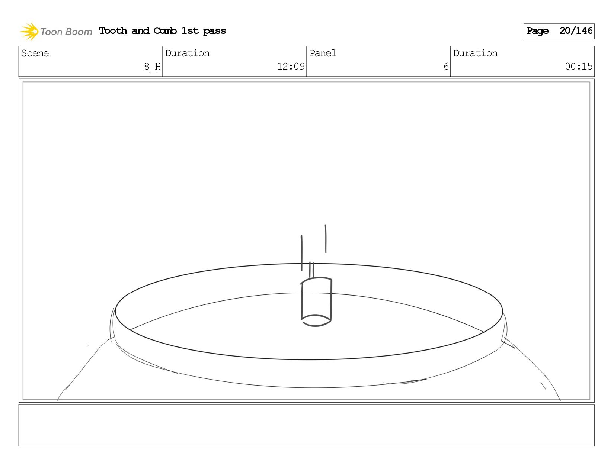
Task: Click the Toon Boom logo
Action: [x=56, y=31]
